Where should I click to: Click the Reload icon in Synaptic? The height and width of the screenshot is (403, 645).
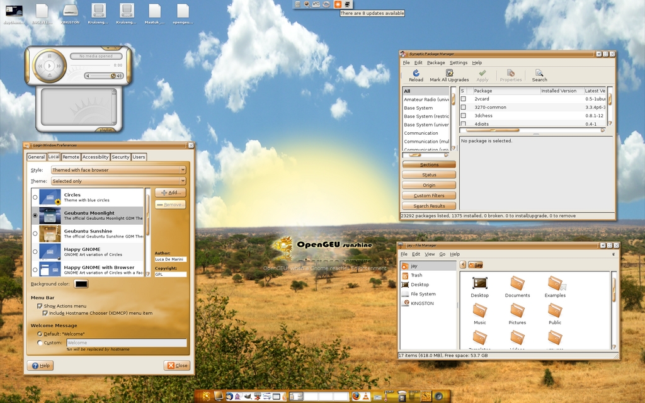(x=416, y=74)
